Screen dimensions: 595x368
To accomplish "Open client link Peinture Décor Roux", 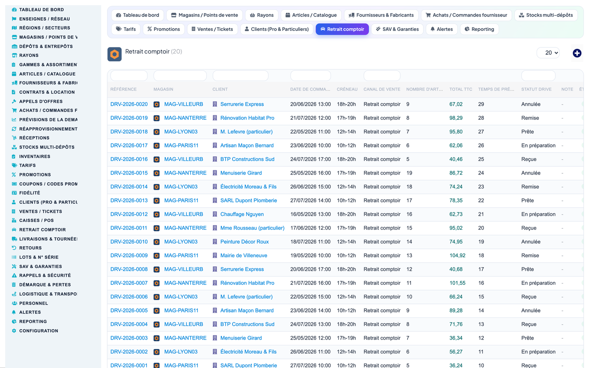I will click(245, 242).
